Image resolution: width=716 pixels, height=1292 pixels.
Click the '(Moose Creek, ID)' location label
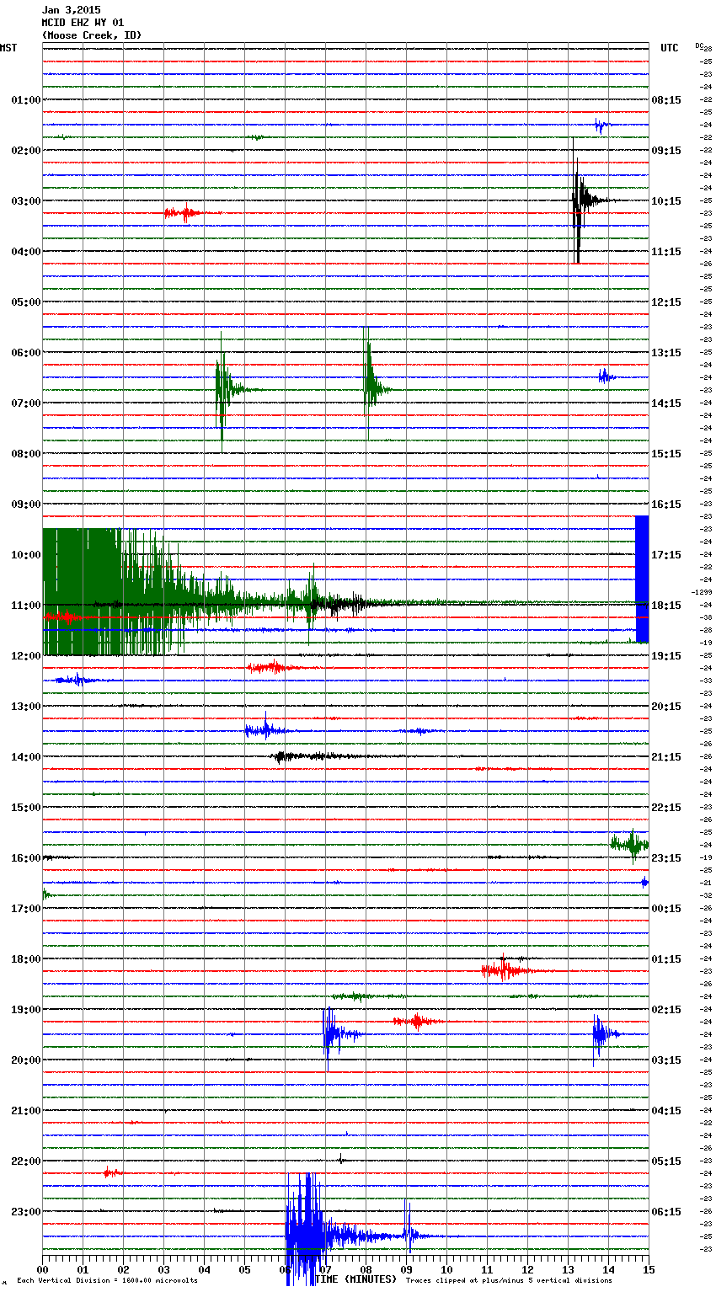pos(92,35)
